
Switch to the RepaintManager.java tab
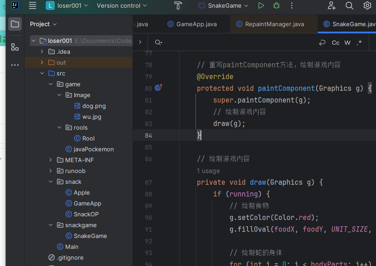(270, 24)
